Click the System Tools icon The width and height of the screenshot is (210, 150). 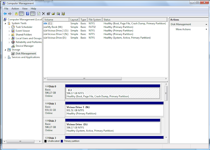9,23
